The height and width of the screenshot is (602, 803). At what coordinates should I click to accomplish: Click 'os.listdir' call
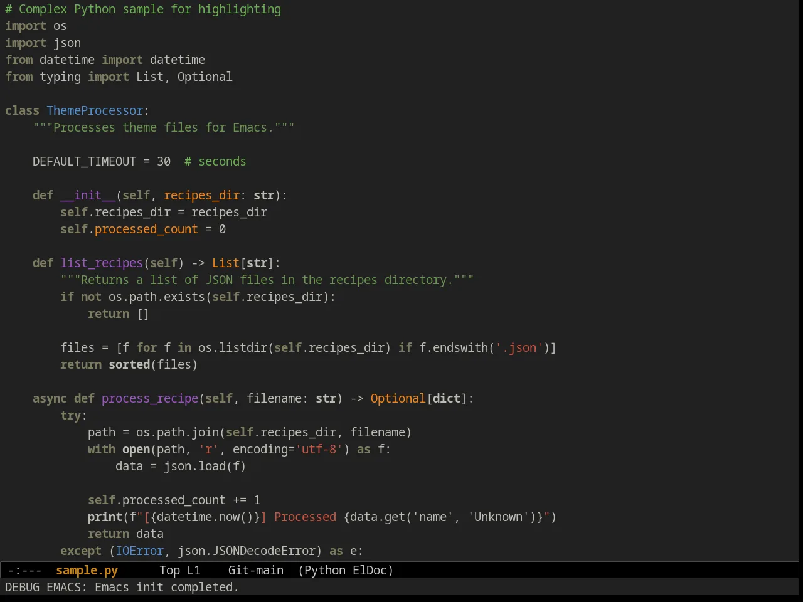233,347
